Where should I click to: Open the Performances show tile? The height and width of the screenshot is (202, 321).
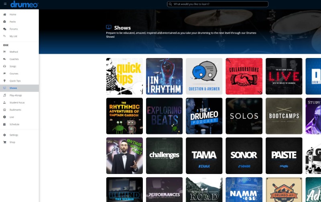164,190
